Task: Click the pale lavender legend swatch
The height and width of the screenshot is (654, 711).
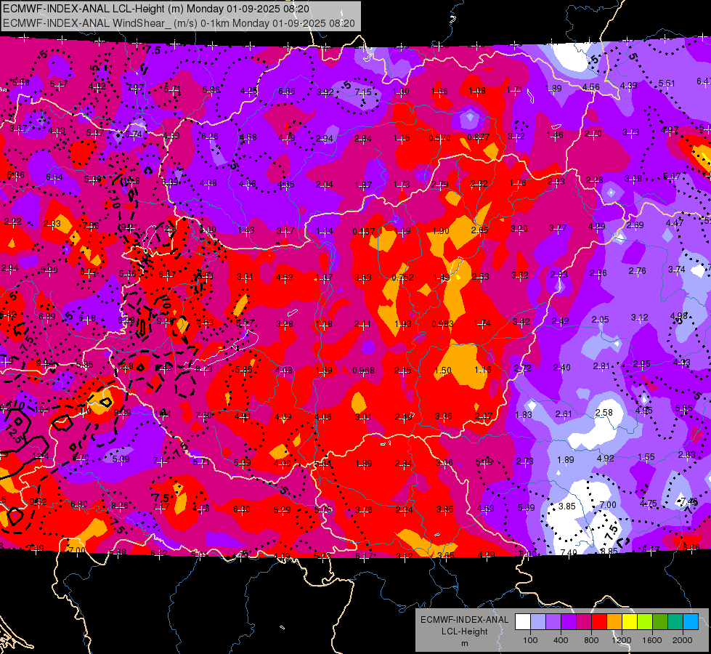Action: (x=537, y=622)
